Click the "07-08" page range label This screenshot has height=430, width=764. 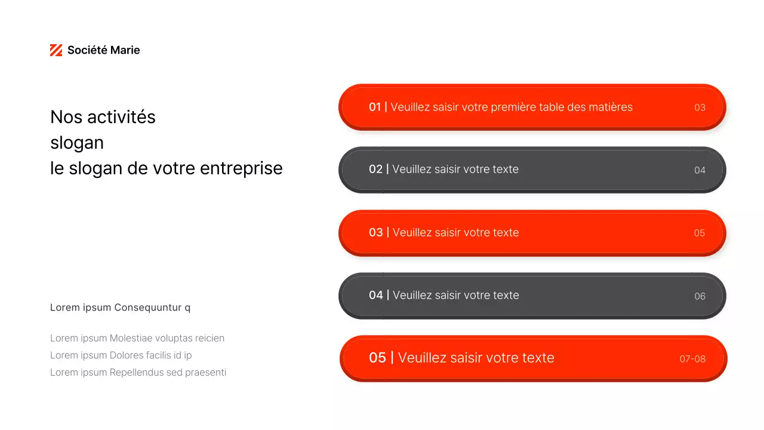[x=692, y=359]
